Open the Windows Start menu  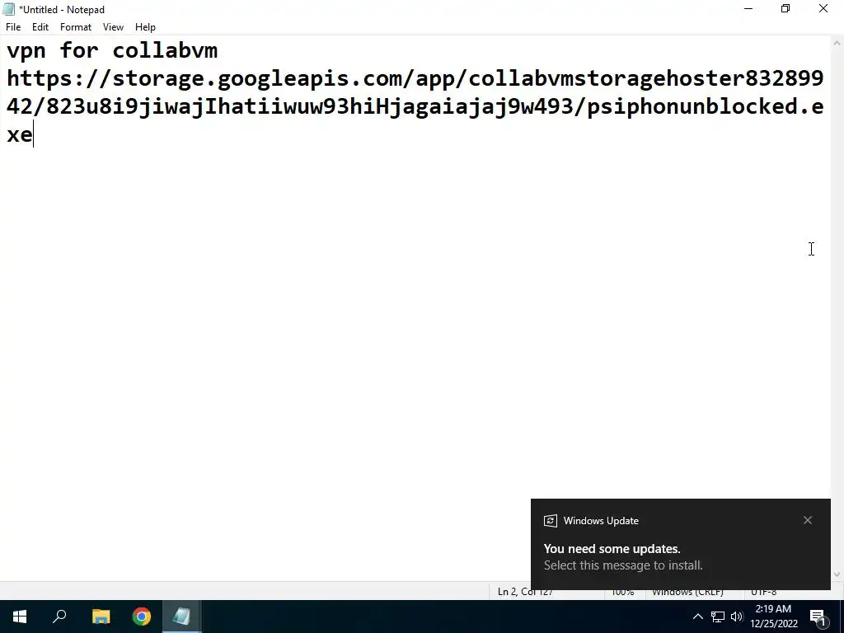(x=20, y=617)
